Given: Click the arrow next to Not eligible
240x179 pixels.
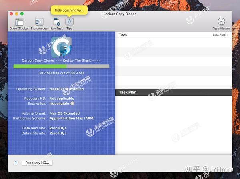Looking at the screenshot, I should pyautogui.click(x=72, y=103).
